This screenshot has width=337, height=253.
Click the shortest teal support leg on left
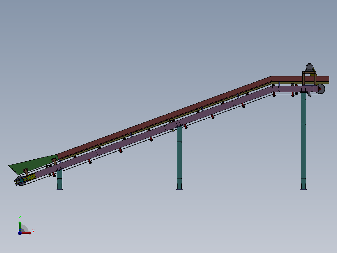pos(59,180)
